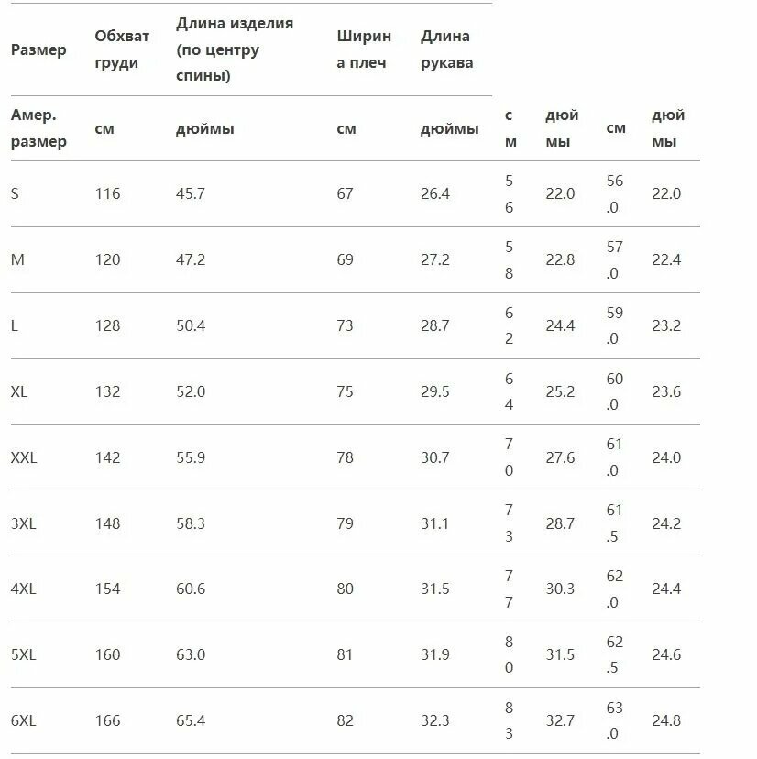Click value 32.7 in 6XL row
This screenshot has width=757, height=759.
pos(561,720)
